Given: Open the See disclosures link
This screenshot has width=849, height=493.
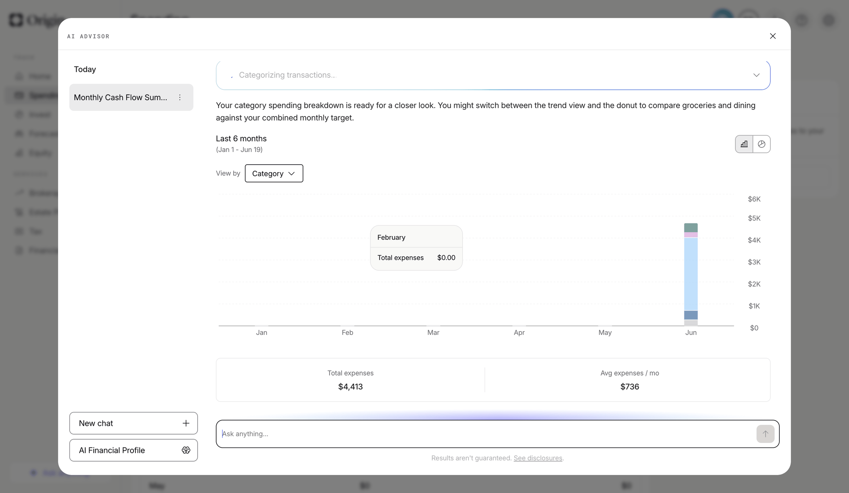Looking at the screenshot, I should [x=538, y=458].
